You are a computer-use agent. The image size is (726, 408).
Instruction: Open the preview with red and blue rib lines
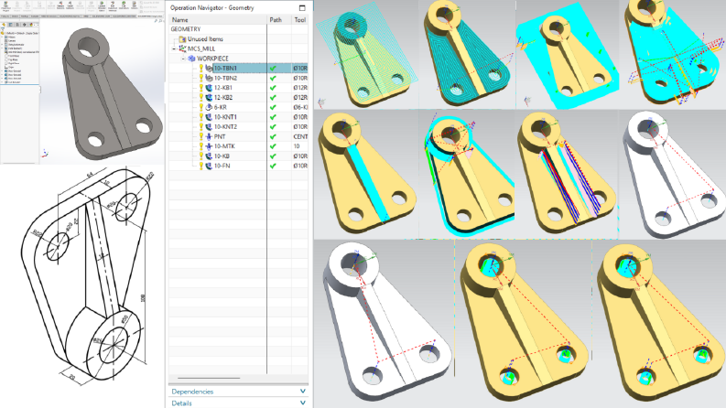[x=567, y=175]
